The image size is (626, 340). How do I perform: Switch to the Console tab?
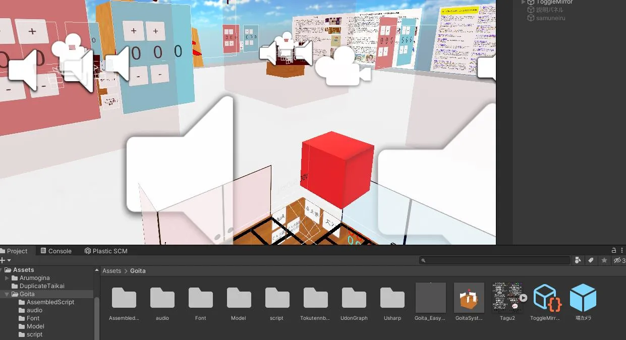point(56,251)
